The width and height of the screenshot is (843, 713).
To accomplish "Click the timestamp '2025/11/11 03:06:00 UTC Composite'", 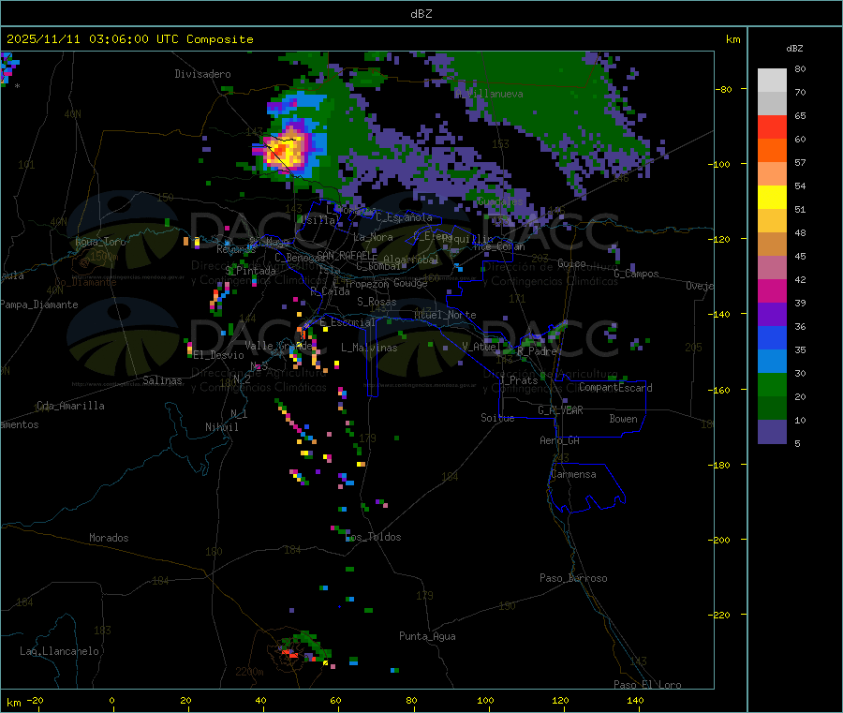I will 129,39.
